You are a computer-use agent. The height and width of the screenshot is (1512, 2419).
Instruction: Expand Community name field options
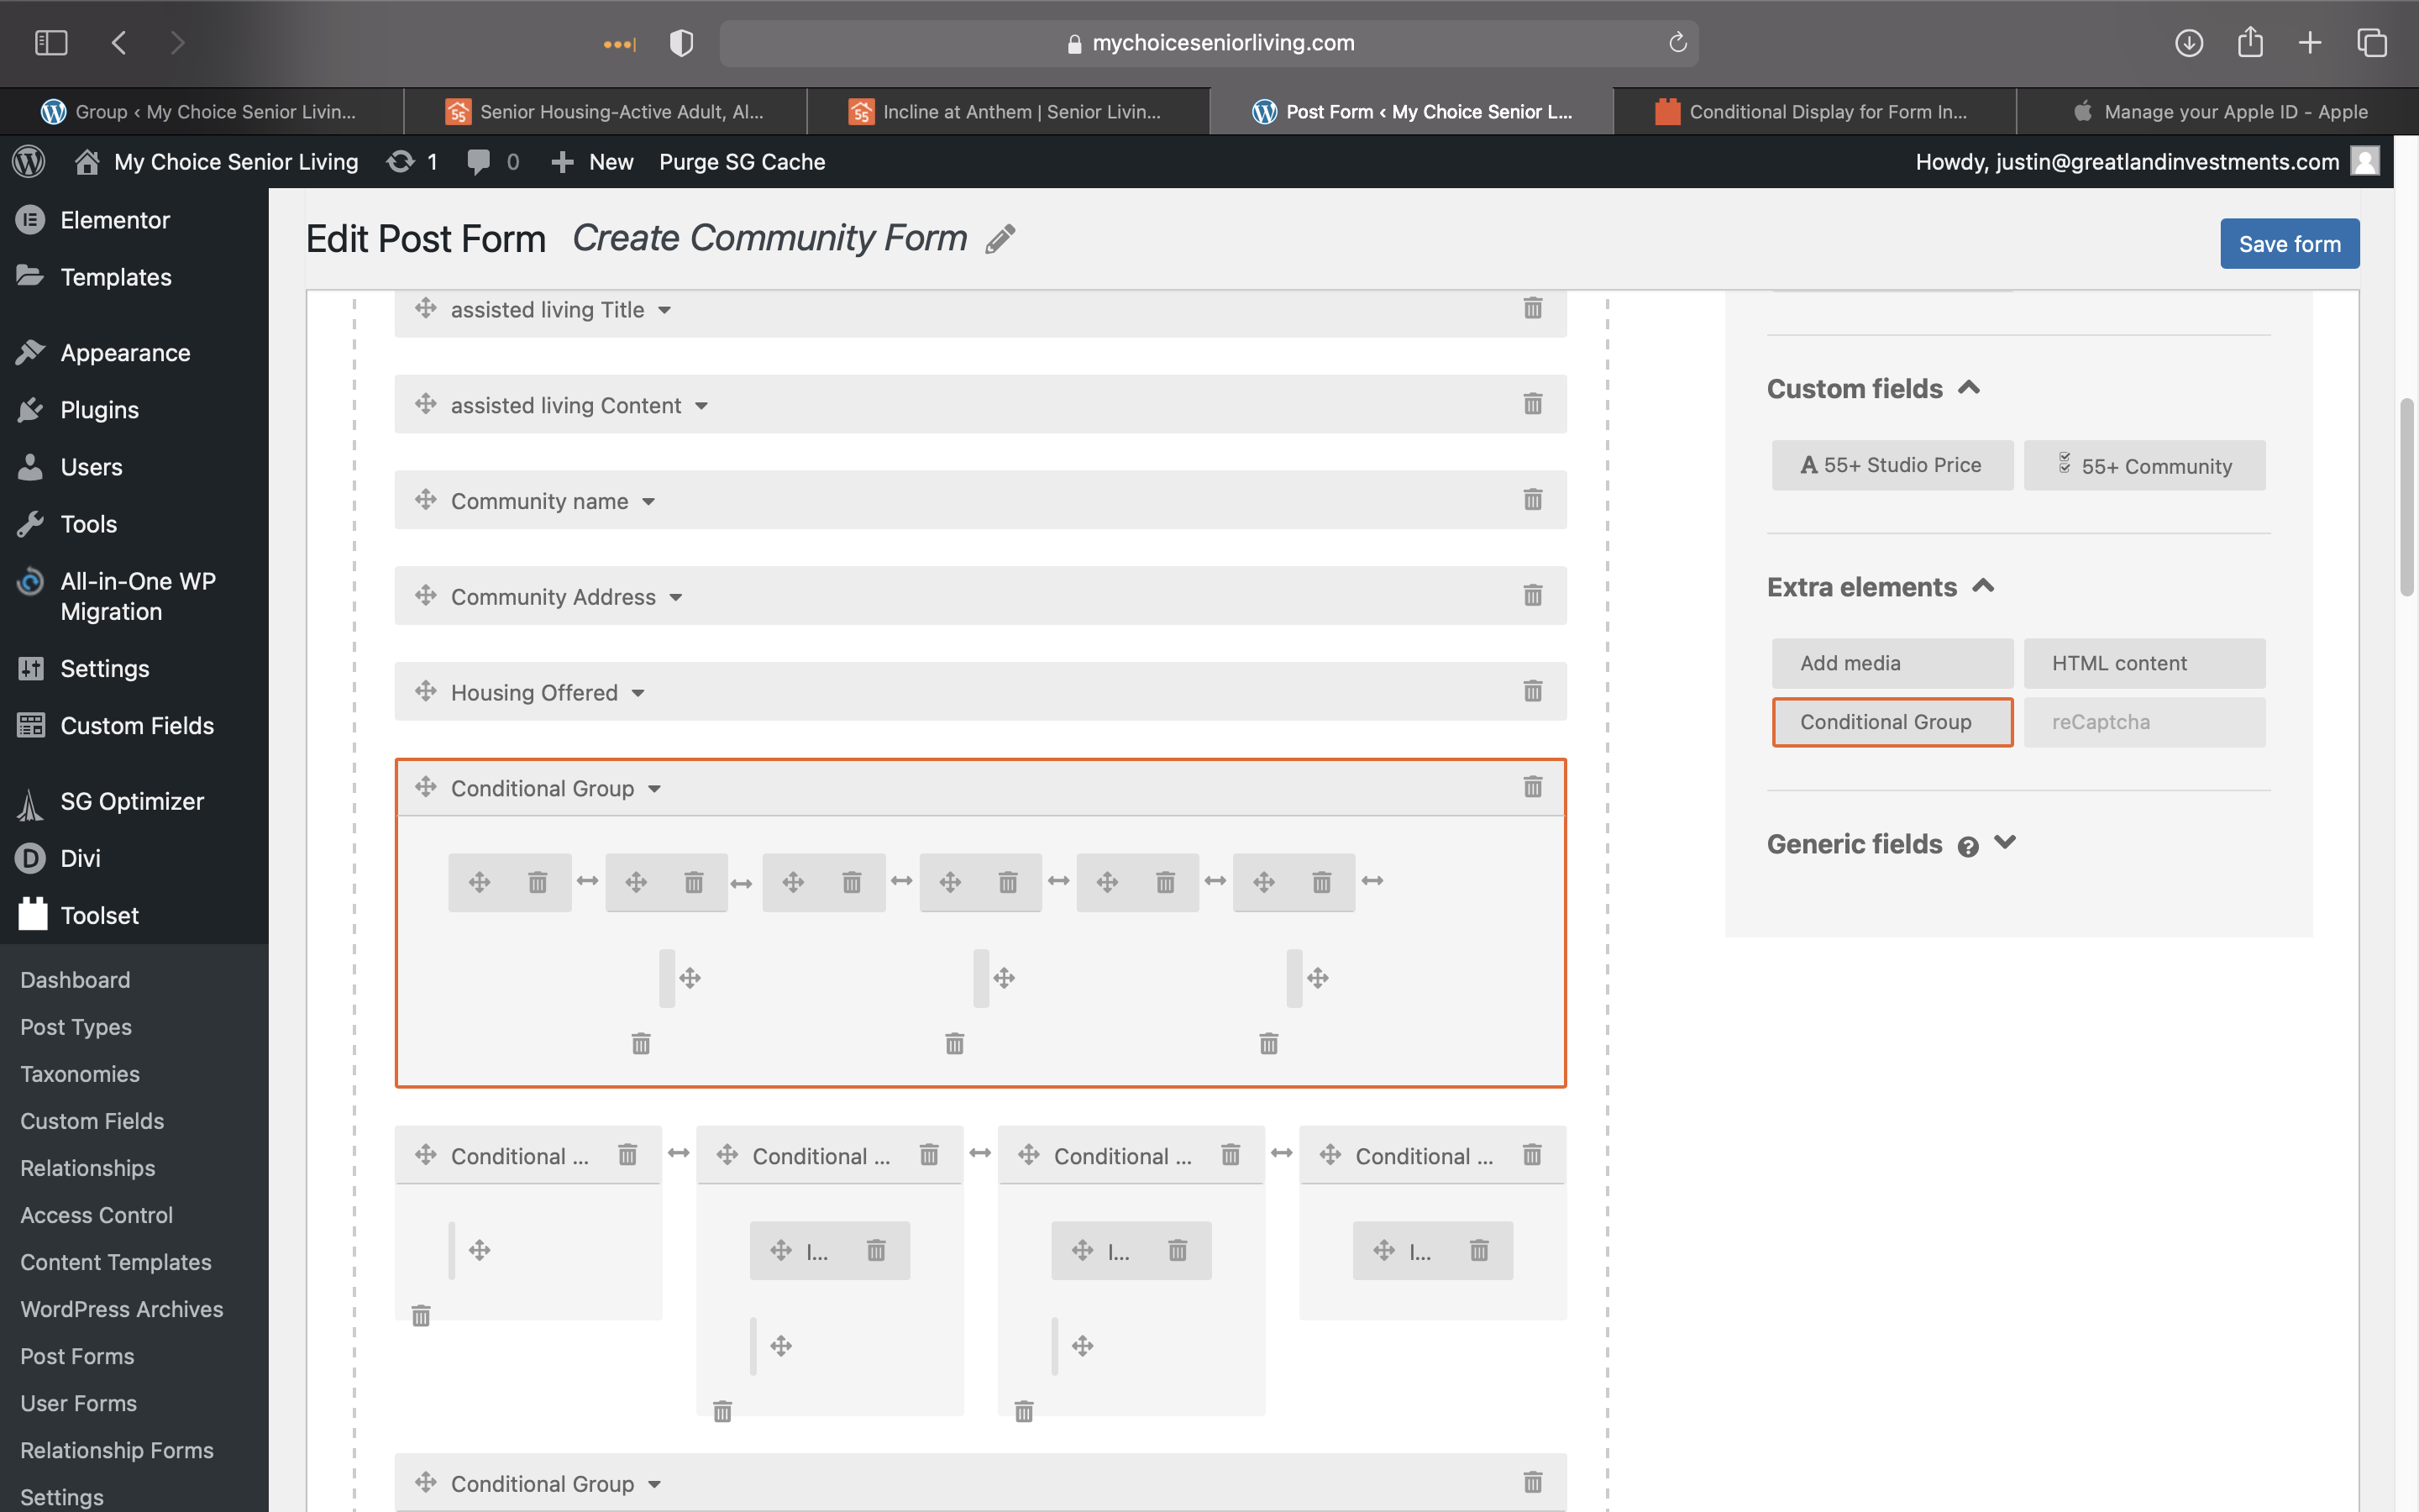(x=648, y=502)
